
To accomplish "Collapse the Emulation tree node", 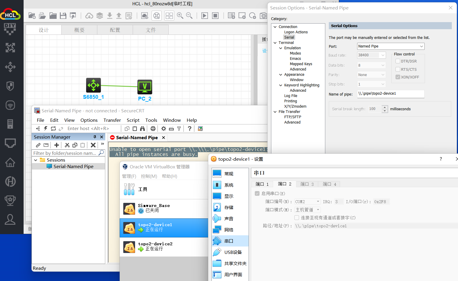I will click(281, 48).
